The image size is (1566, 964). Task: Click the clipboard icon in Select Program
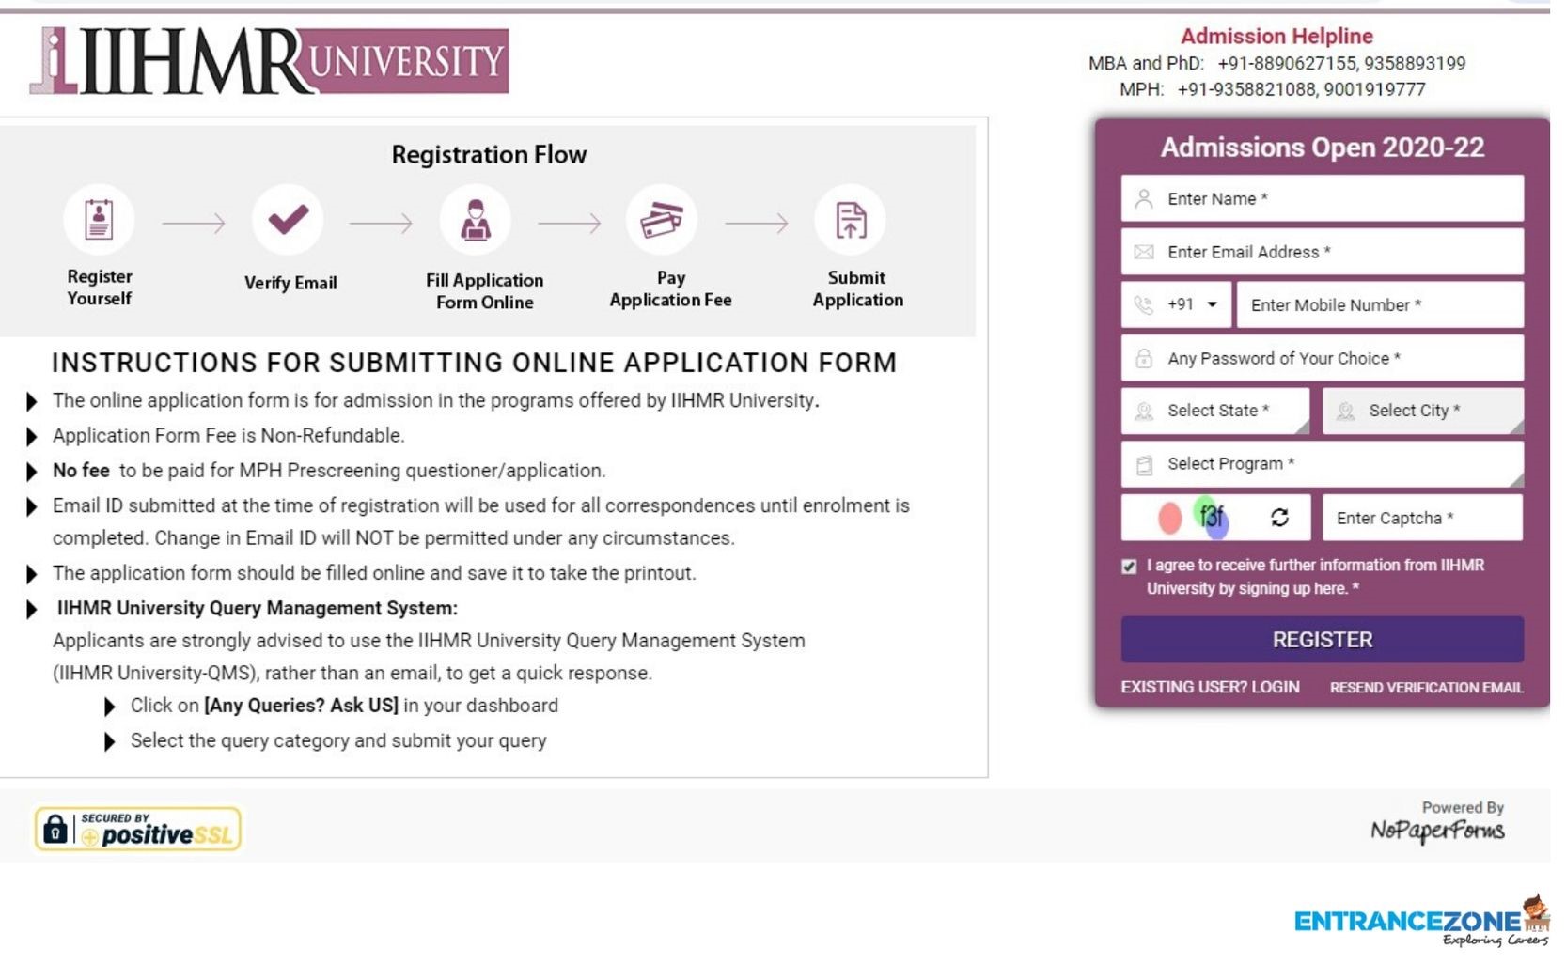(1144, 464)
